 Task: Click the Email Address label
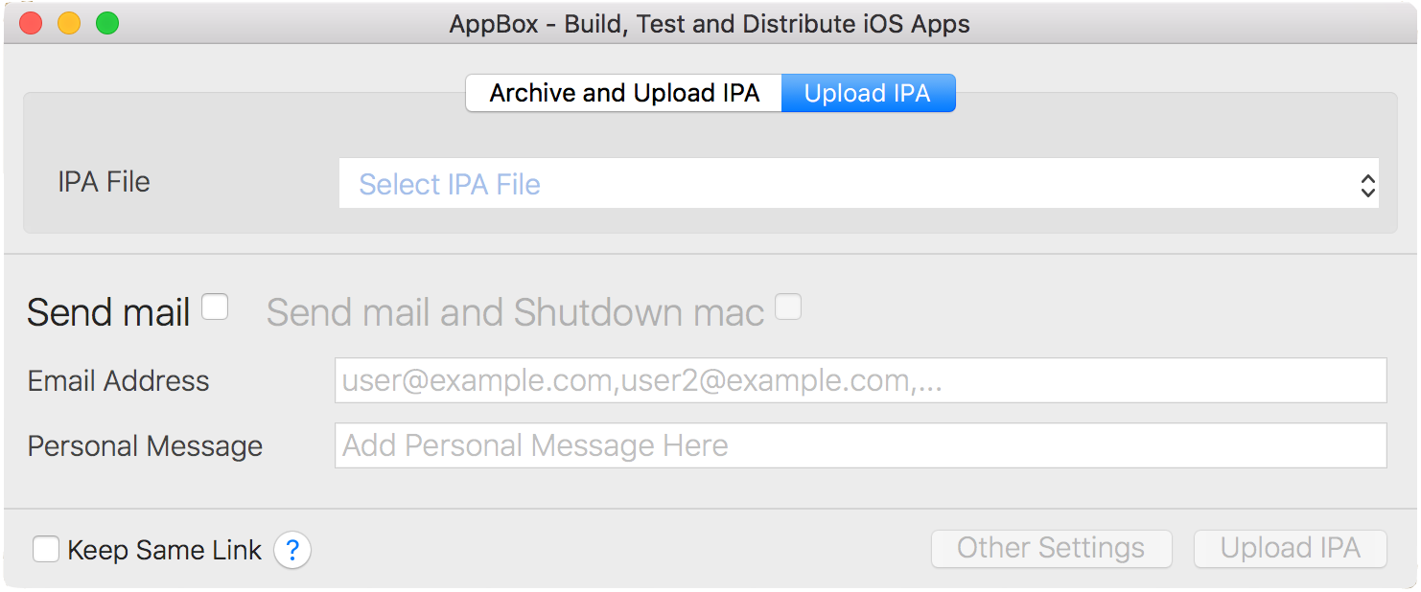118,381
